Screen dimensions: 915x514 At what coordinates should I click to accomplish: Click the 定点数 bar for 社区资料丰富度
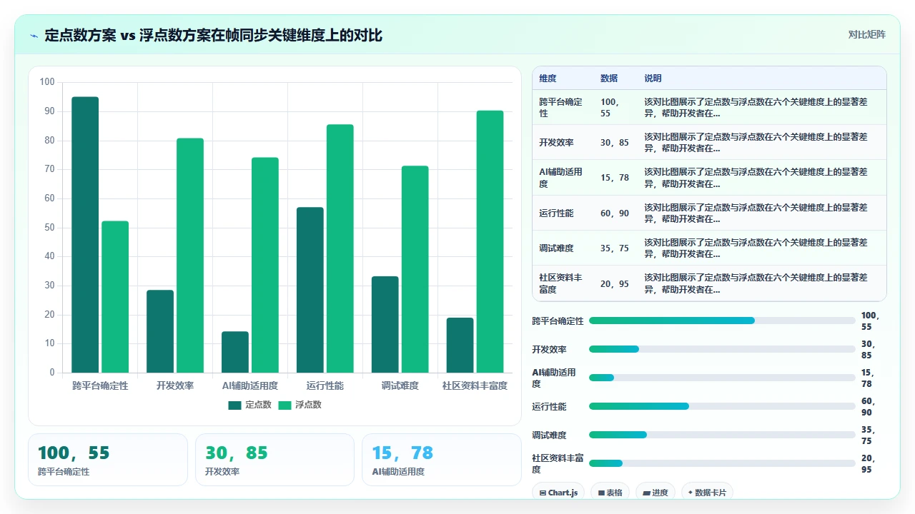460,346
